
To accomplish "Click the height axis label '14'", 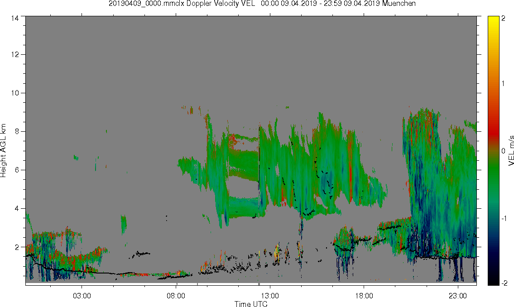I will point(15,19).
